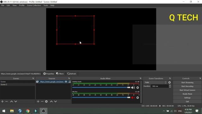Open Mic/Aux settings gear
This screenshot has height=114, width=202.
tap(138, 98)
